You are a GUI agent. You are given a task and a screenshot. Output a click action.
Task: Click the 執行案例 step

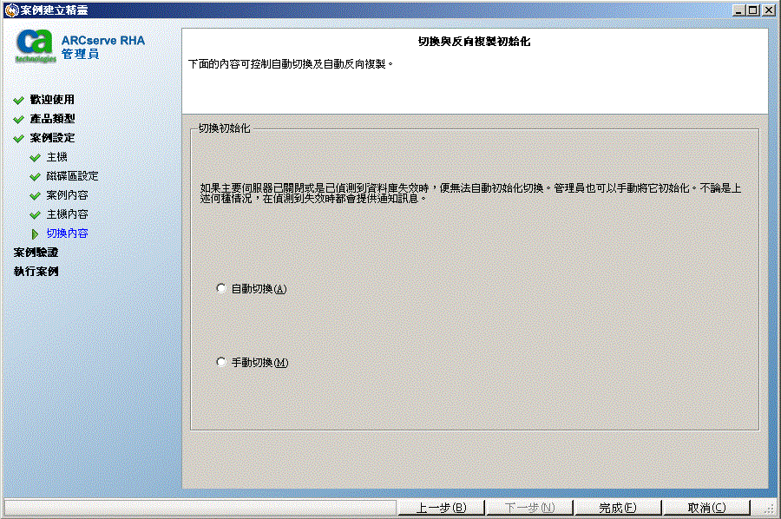point(36,271)
